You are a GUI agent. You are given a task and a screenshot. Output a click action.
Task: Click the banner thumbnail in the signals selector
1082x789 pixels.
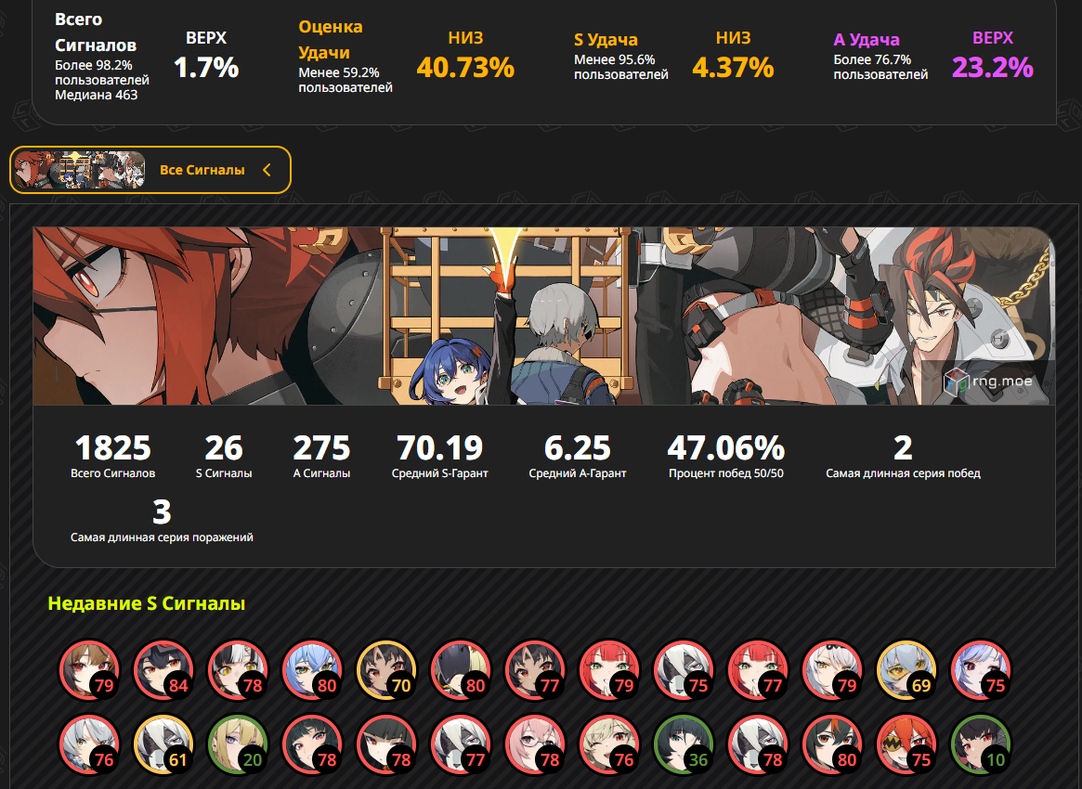79,170
